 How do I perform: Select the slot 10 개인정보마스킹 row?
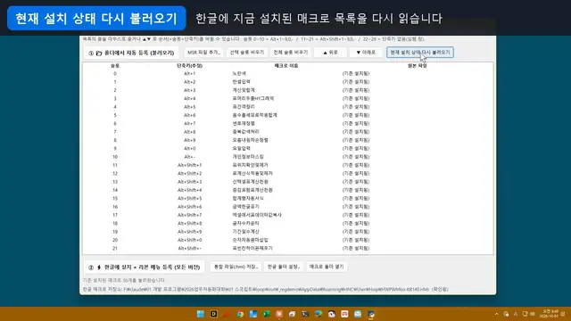point(287,157)
